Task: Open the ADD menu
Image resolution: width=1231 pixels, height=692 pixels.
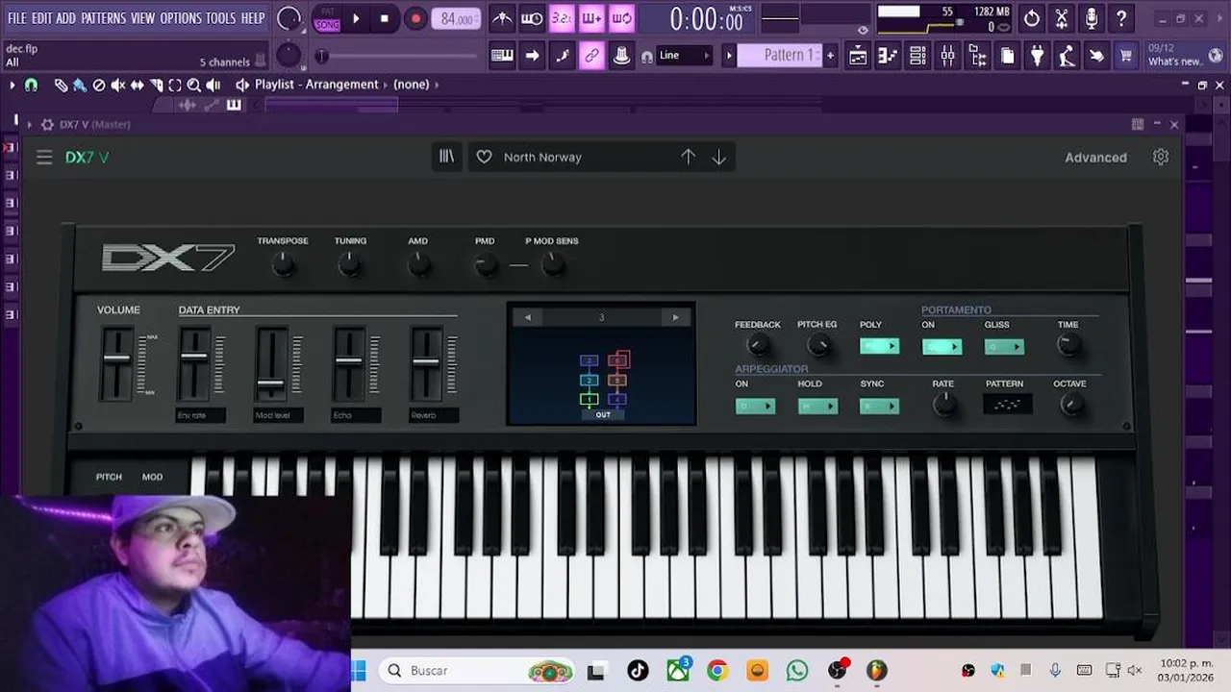Action: click(65, 18)
